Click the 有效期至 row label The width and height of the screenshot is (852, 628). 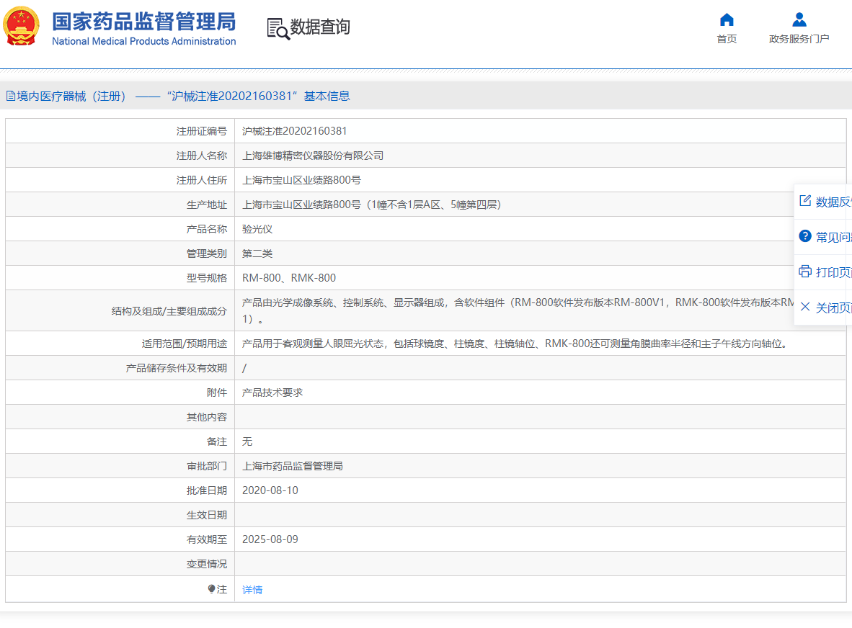tap(206, 539)
